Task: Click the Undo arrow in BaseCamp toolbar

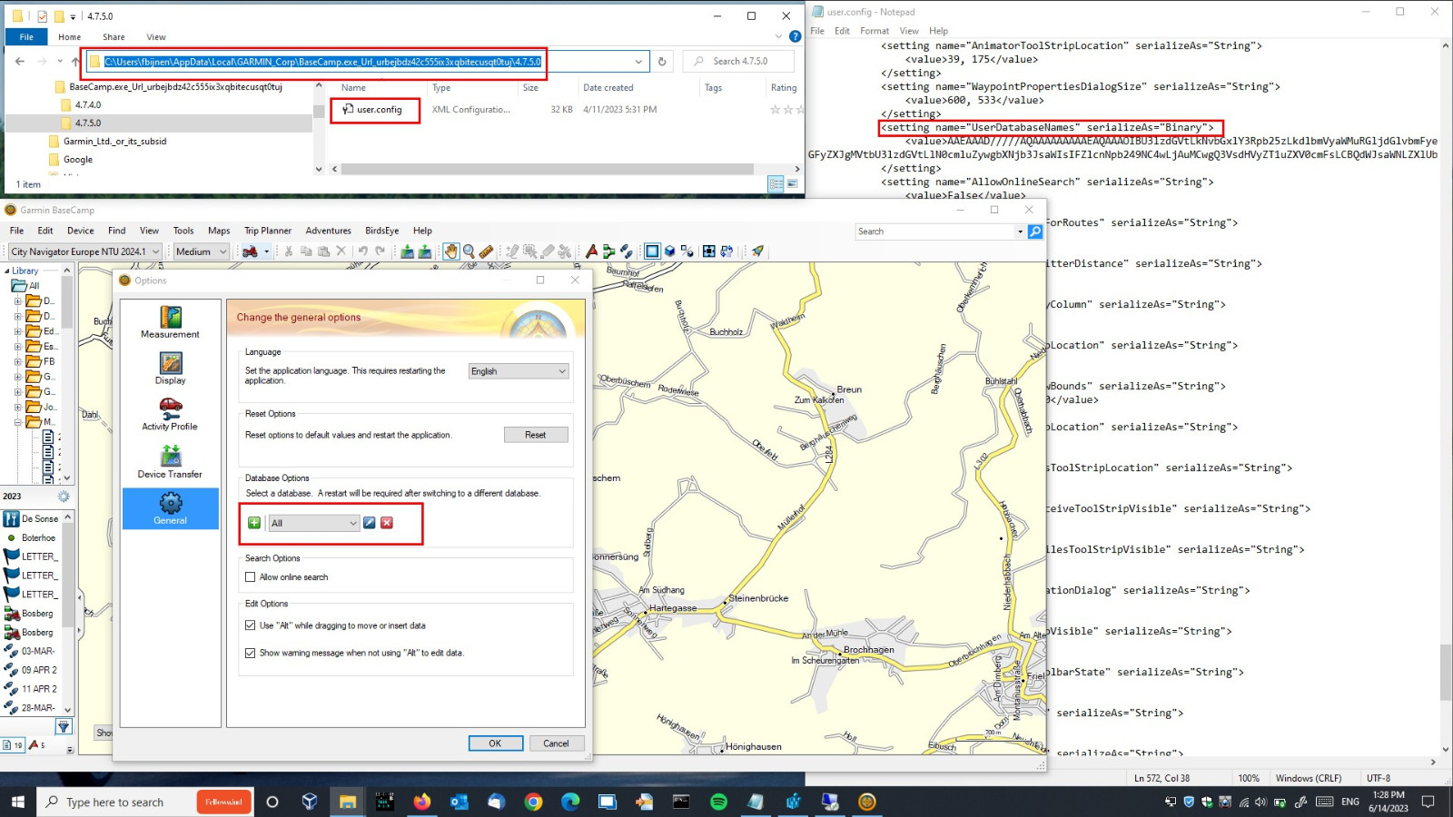Action: click(362, 251)
